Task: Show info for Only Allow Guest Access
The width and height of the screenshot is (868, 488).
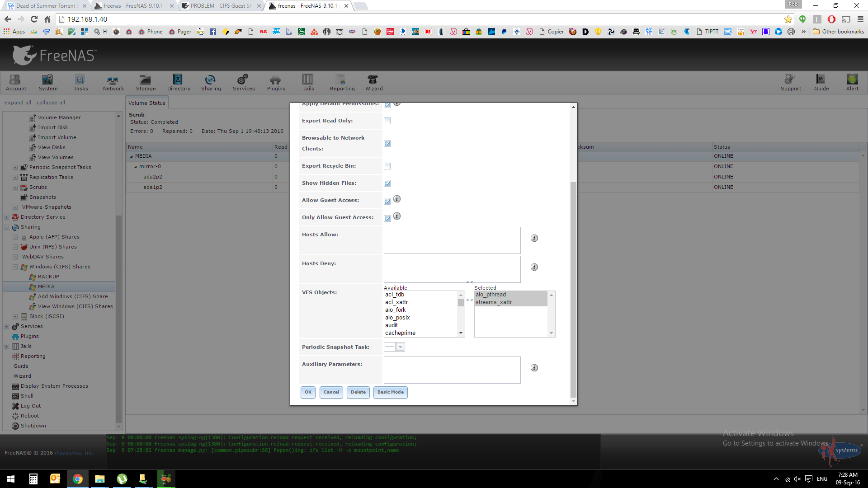Action: [397, 216]
